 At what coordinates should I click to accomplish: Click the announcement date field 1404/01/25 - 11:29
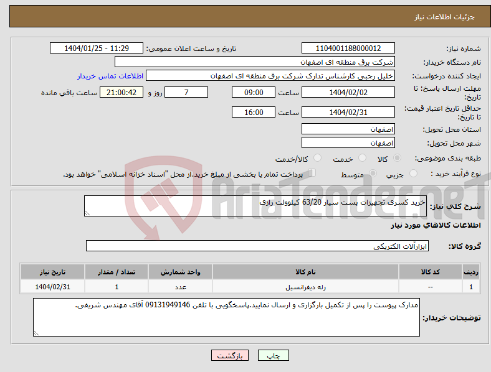pyautogui.click(x=97, y=48)
